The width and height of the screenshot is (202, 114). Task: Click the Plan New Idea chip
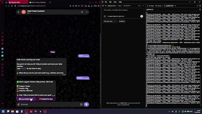pos(110,21)
